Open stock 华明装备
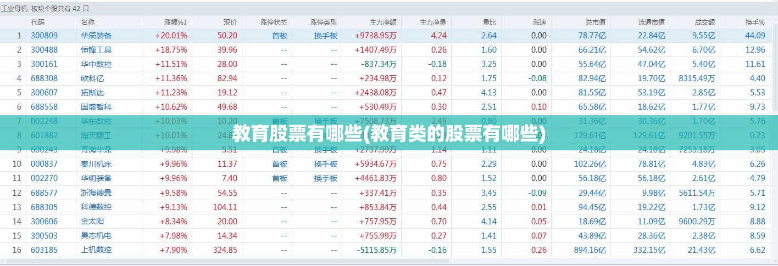778x266 pixels. pyautogui.click(x=96, y=178)
